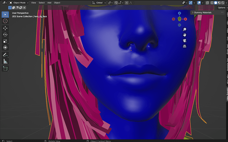Open the editor type menu

(x=5, y=3)
